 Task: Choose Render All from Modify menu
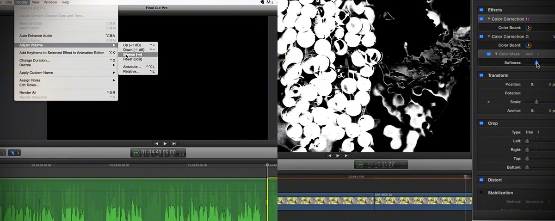66,92
